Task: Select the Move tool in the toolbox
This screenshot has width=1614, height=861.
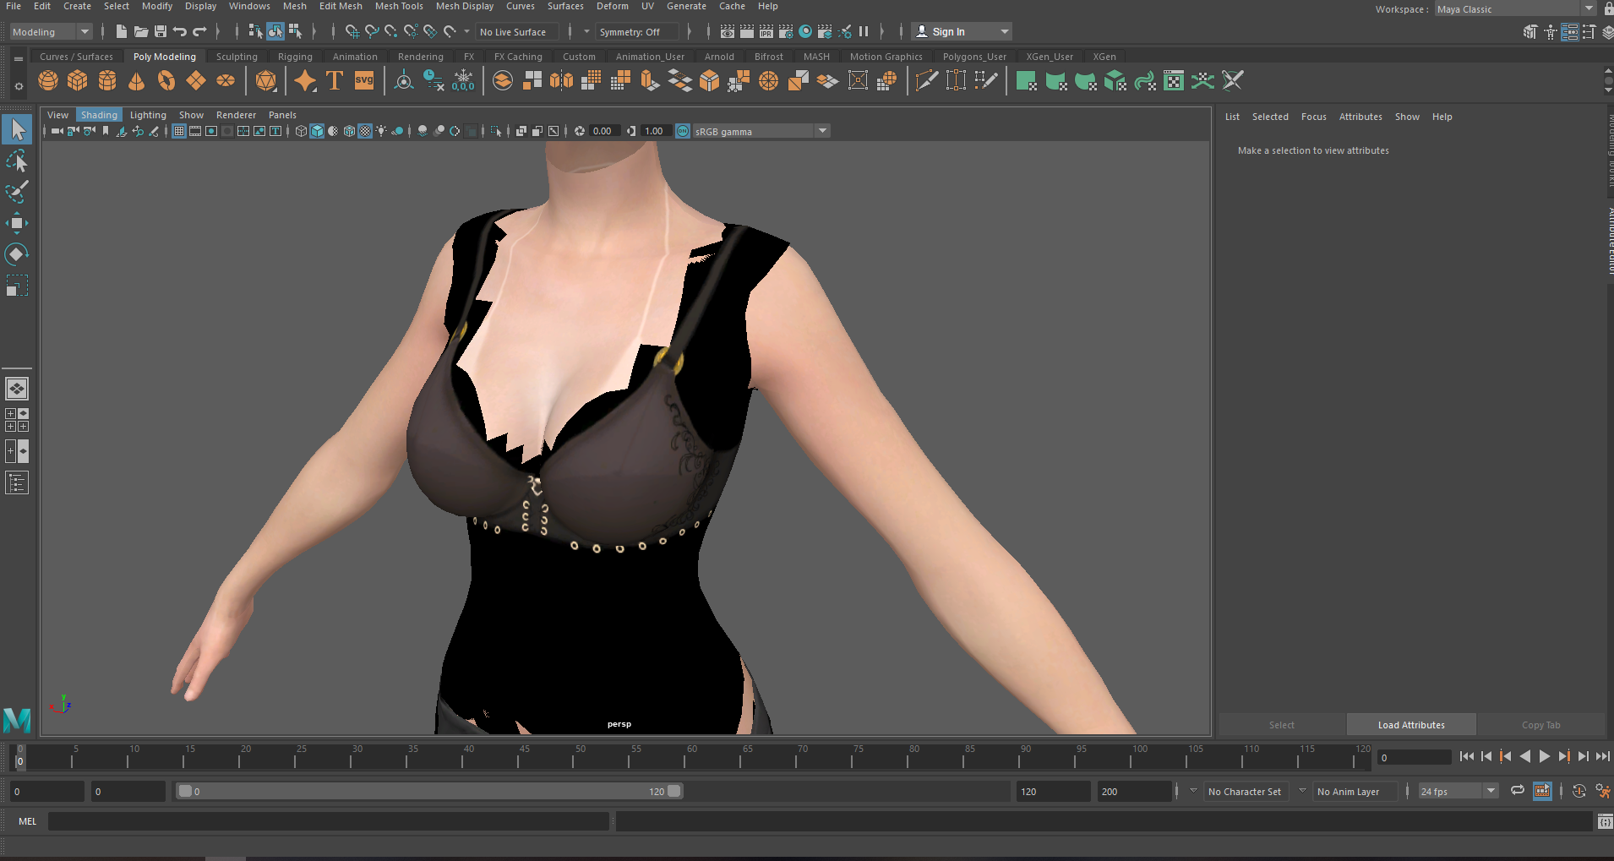Action: (x=16, y=223)
